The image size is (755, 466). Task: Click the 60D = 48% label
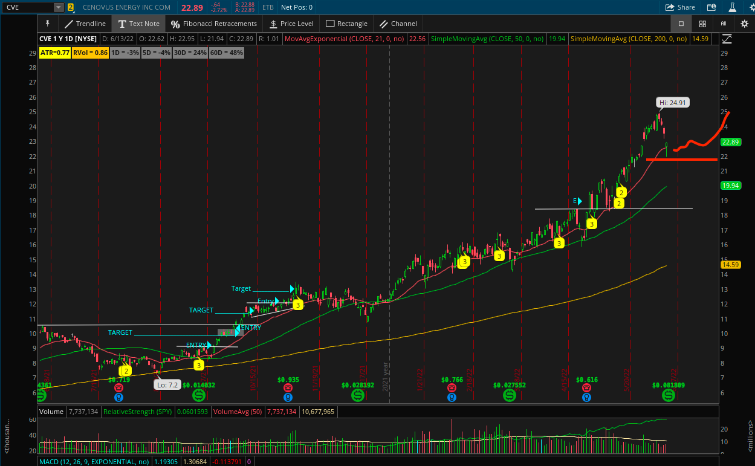click(x=226, y=53)
